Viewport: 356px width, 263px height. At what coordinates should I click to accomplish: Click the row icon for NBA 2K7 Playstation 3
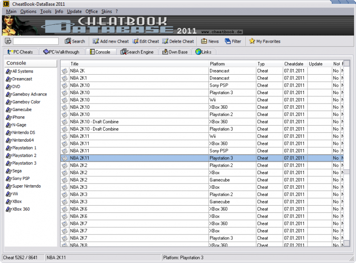tap(65, 238)
